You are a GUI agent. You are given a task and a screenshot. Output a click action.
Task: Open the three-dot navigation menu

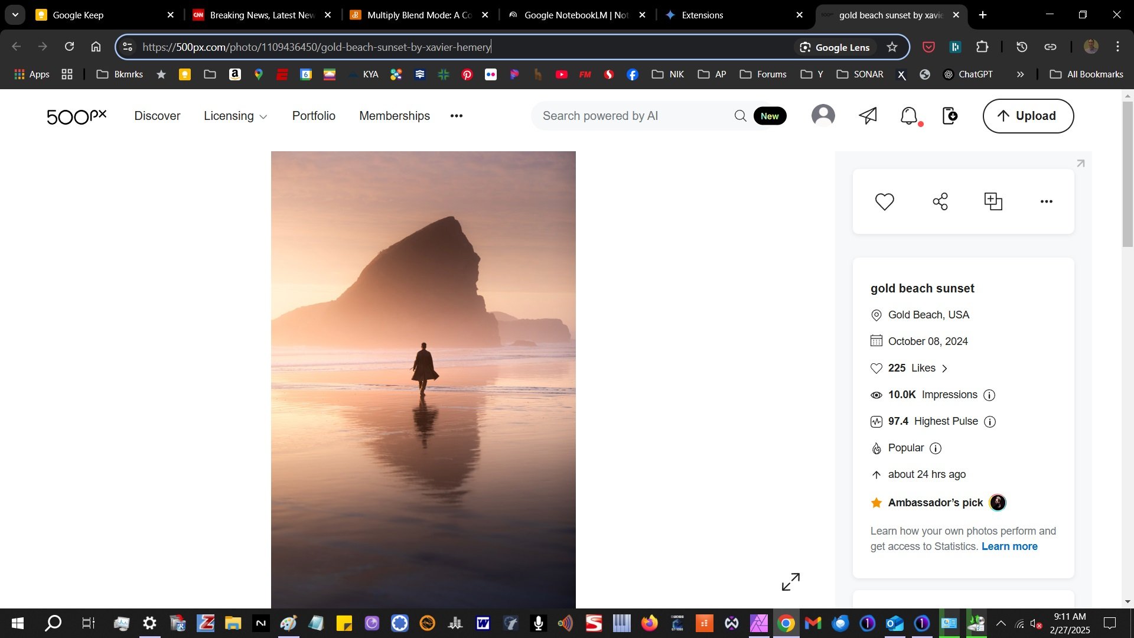click(x=457, y=116)
